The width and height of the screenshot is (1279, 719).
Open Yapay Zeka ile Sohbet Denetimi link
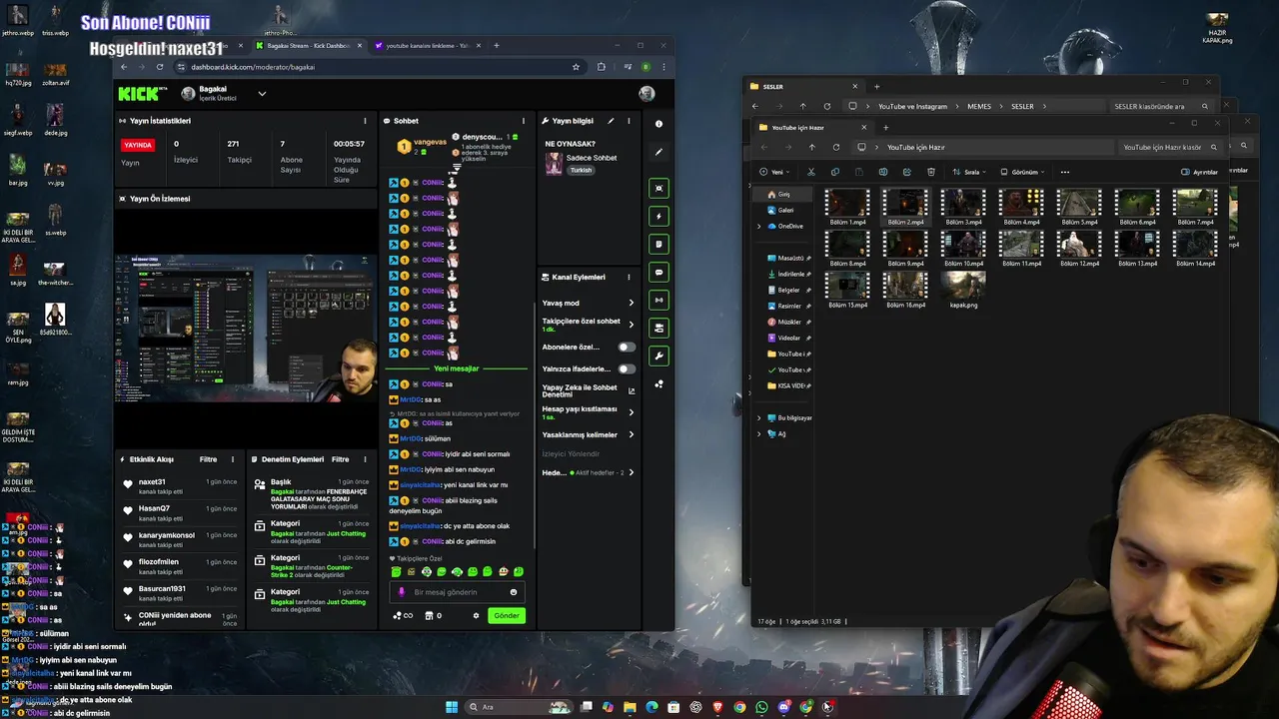pyautogui.click(x=588, y=390)
